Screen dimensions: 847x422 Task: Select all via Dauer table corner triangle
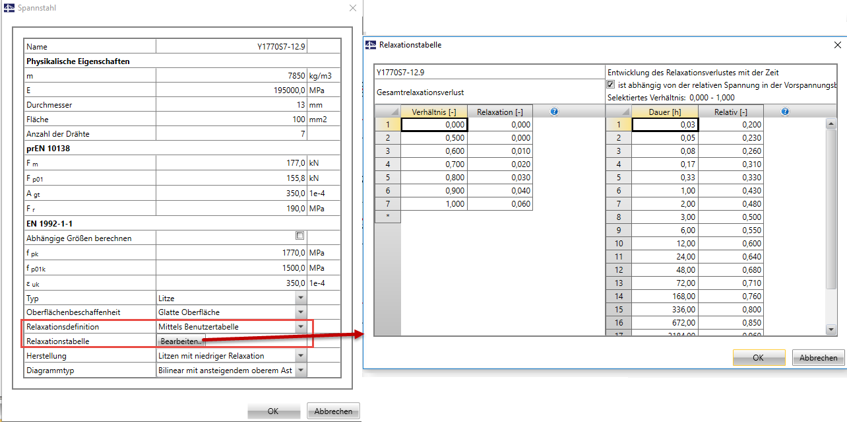click(x=618, y=112)
